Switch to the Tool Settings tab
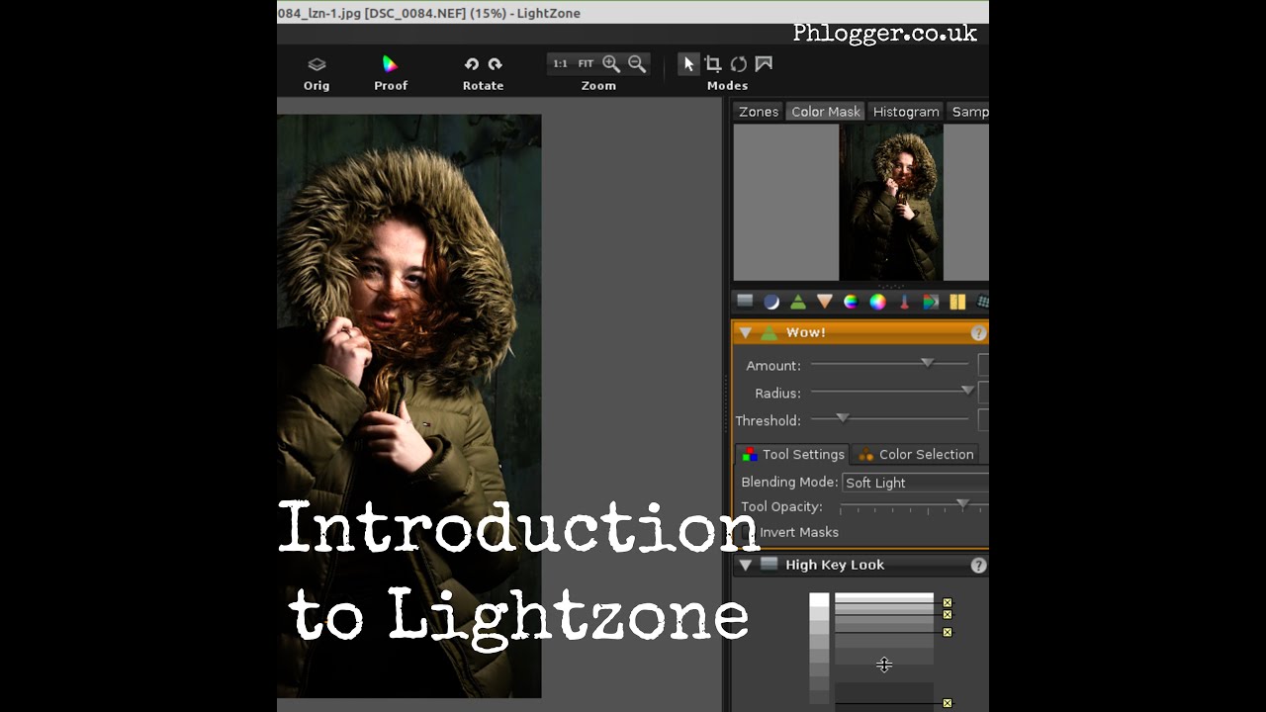Image resolution: width=1266 pixels, height=712 pixels. tap(793, 455)
